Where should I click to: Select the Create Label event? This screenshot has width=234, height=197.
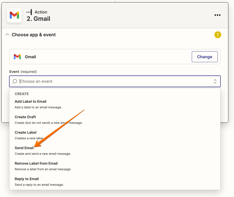pyautogui.click(x=115, y=135)
